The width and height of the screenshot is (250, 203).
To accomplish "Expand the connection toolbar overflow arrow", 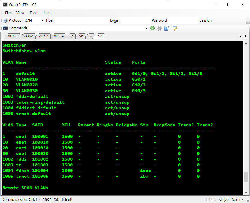I will click(x=248, y=23).
